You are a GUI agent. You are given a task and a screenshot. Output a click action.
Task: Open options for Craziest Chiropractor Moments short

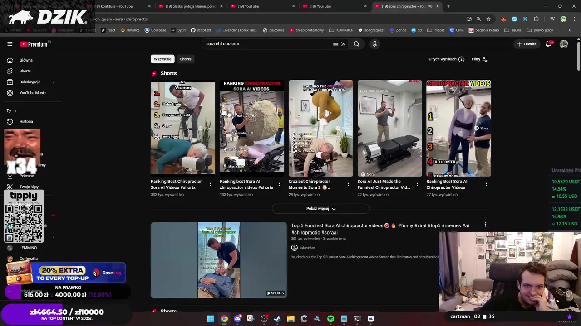pos(348,183)
